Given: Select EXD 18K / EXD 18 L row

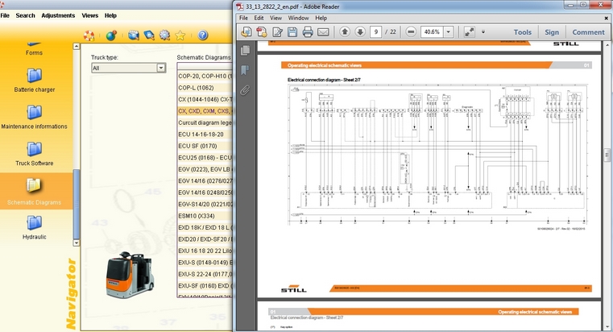Looking at the screenshot, I should click(x=205, y=227).
